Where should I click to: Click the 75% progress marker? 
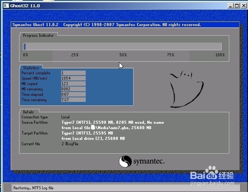[171, 55]
